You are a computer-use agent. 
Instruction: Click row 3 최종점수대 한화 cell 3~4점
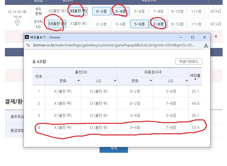[135, 115]
